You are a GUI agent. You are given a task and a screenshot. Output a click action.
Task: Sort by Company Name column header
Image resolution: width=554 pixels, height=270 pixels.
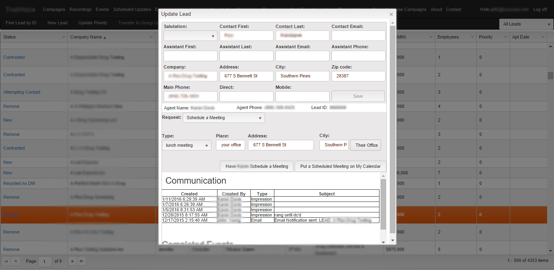tap(86, 37)
